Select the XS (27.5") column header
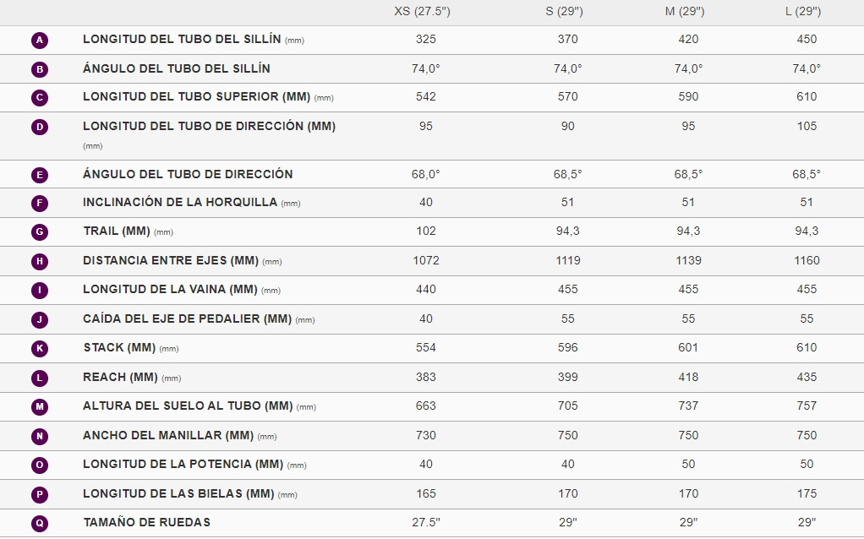864x539 pixels. pos(422,12)
